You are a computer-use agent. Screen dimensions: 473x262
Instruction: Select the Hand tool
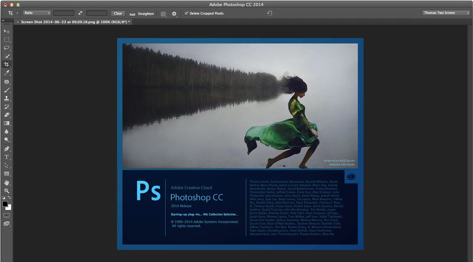(6, 183)
